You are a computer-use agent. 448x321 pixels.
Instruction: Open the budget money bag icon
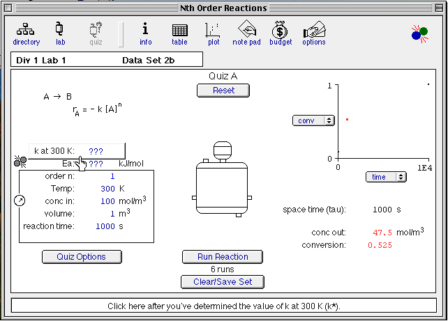(x=280, y=30)
